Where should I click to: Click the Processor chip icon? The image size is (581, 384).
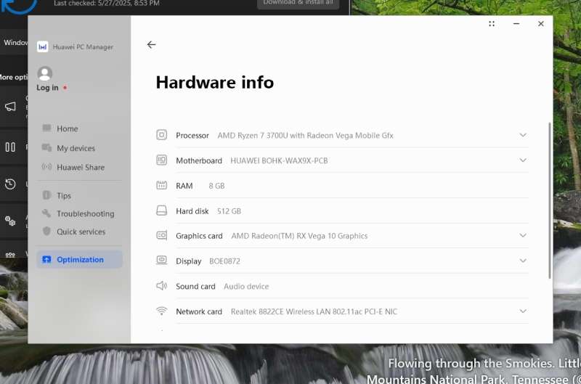click(x=161, y=135)
